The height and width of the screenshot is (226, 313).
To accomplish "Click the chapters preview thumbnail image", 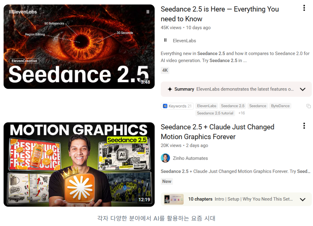I will 174,199.
